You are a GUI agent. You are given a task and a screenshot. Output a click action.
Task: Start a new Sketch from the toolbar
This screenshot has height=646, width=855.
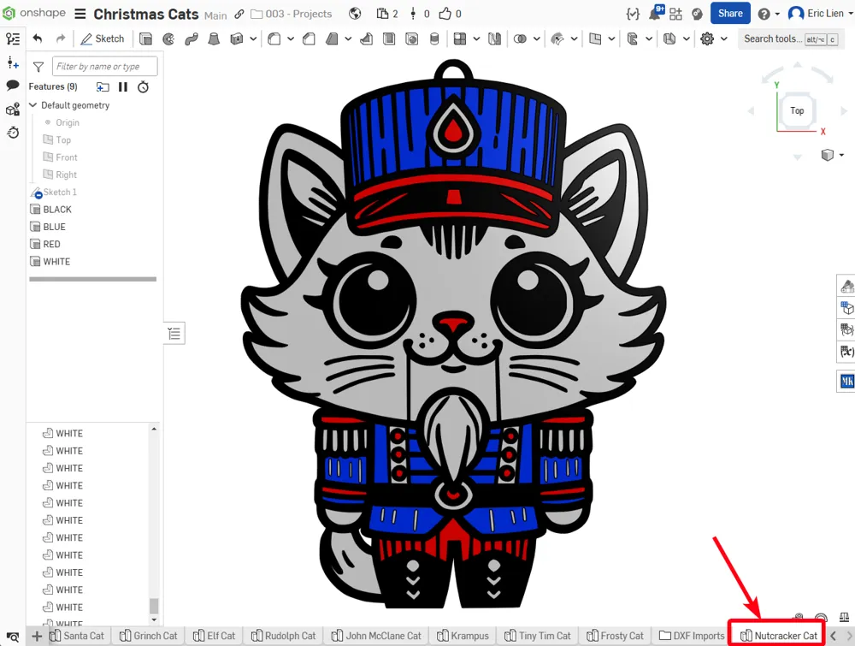coord(103,39)
